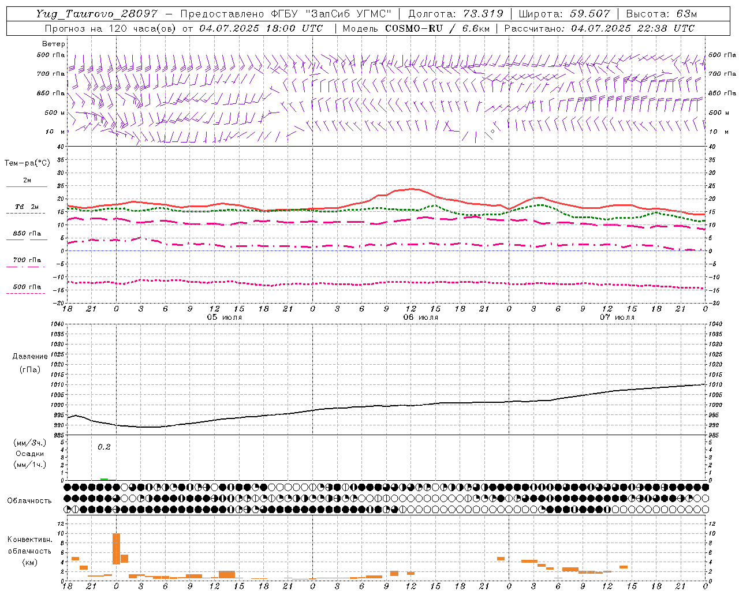The image size is (739, 591).
Task: Click the 700 гПа temperature legend entry
Action: pyautogui.click(x=27, y=260)
